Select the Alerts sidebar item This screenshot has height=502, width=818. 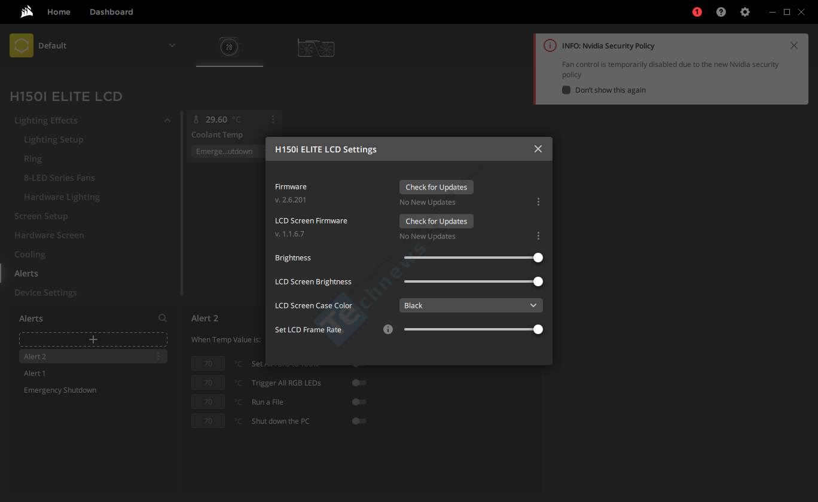(26, 274)
